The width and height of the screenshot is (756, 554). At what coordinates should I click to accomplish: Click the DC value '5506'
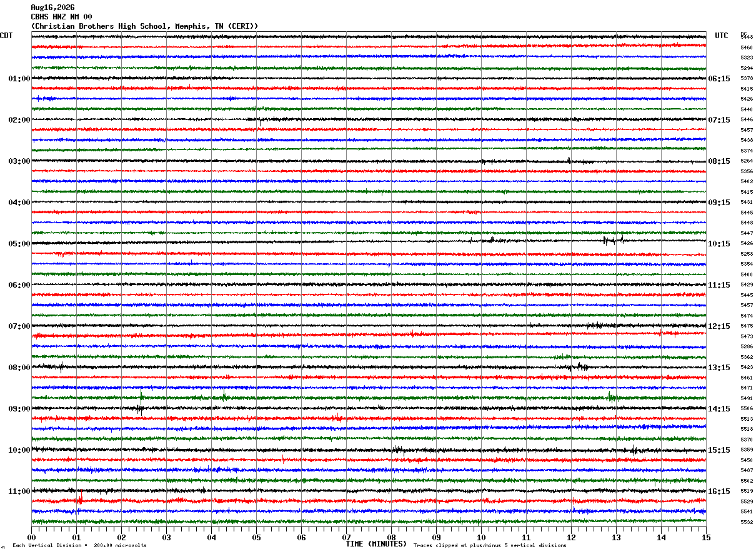tap(747, 409)
